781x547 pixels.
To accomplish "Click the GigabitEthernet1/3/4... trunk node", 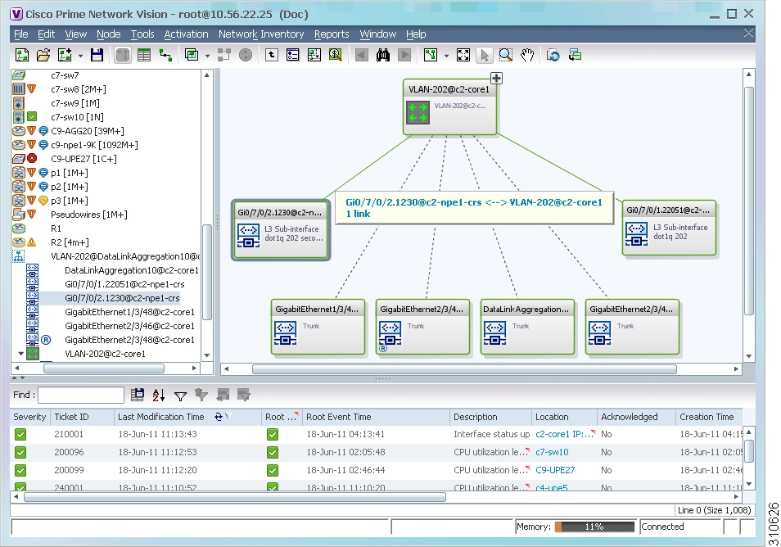I will point(318,327).
